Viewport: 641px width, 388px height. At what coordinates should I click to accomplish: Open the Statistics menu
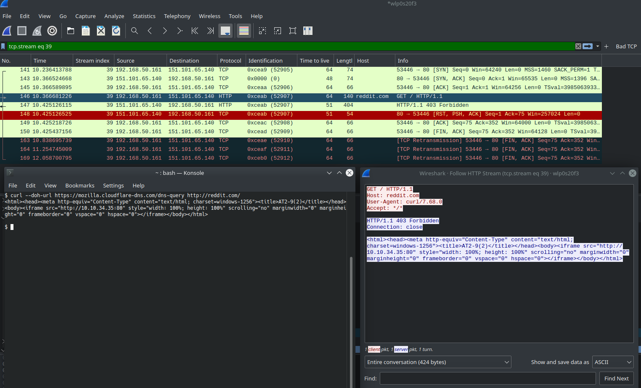pos(144,16)
